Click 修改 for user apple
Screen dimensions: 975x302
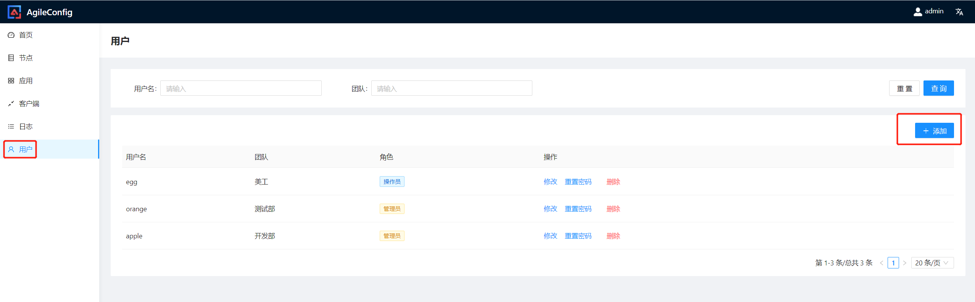coord(550,236)
